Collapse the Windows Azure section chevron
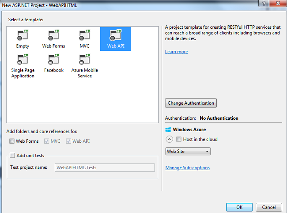The height and width of the screenshot is (213, 287). pos(169,139)
